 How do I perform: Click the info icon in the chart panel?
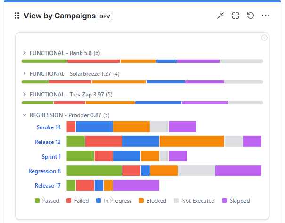[x=264, y=38]
